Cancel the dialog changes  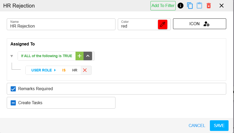click(x=197, y=125)
